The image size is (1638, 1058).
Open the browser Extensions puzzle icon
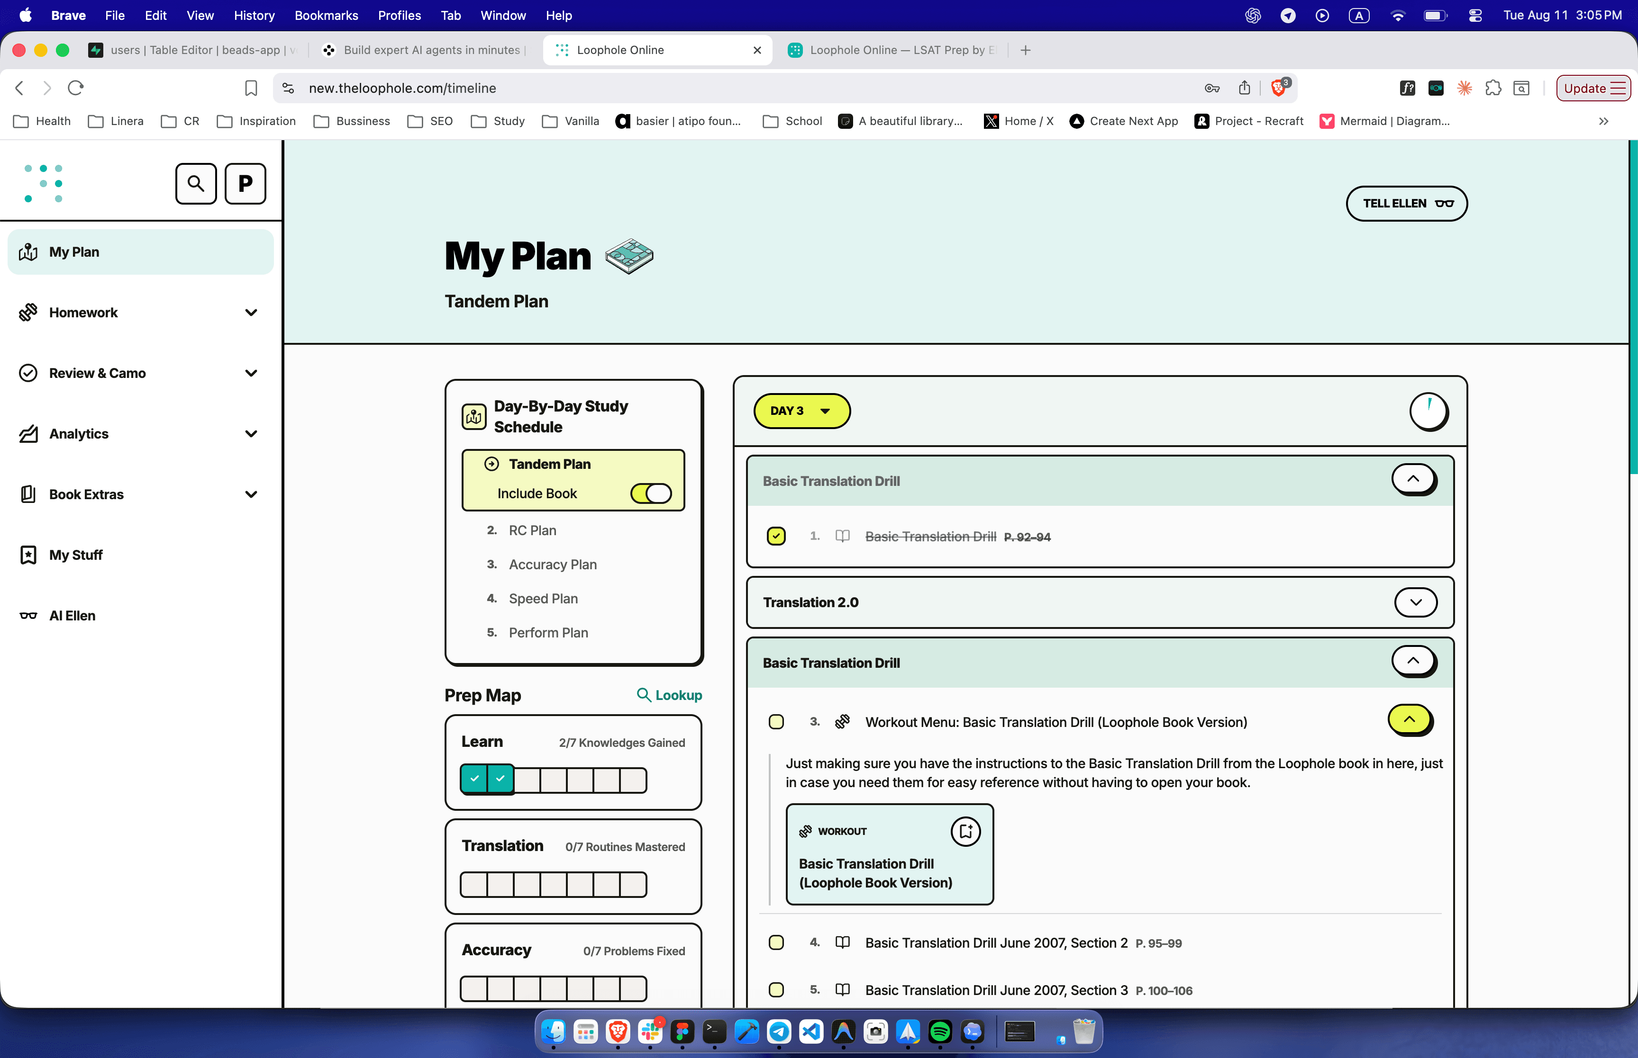click(1493, 88)
